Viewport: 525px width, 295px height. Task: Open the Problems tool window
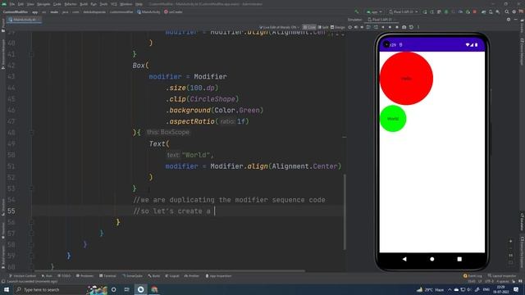pos(84,276)
